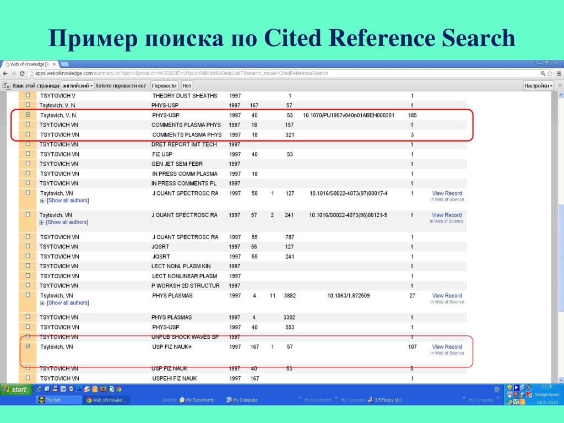
Task: Open My Computer from the taskbar toolbar
Action: [242, 400]
